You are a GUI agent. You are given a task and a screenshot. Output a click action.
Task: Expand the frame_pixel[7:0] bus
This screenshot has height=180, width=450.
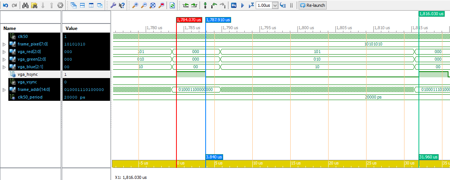coord(4,44)
